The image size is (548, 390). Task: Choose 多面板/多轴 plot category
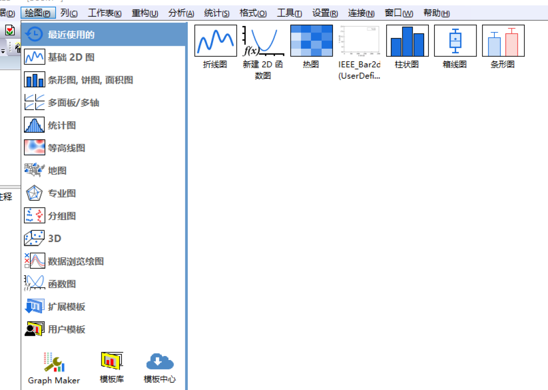point(104,103)
